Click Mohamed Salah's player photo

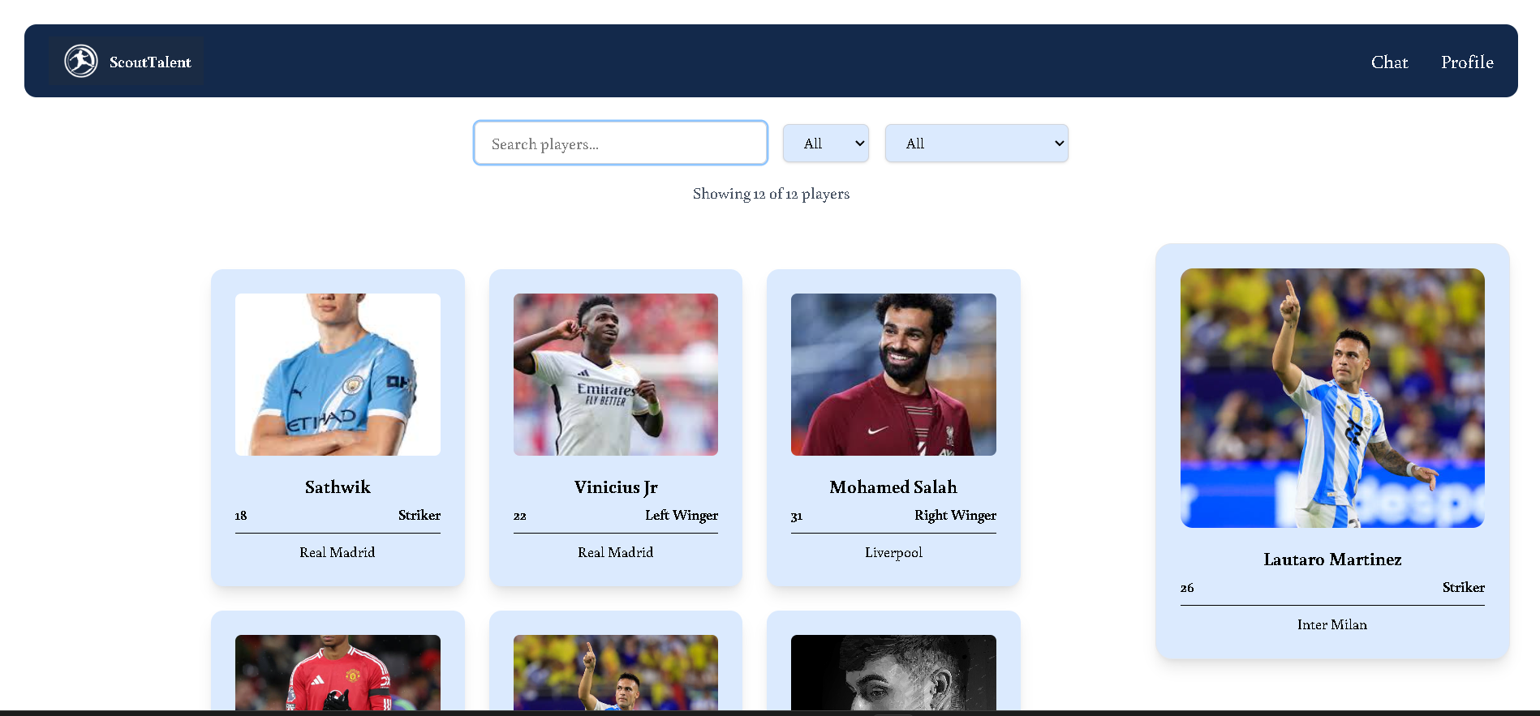[893, 375]
